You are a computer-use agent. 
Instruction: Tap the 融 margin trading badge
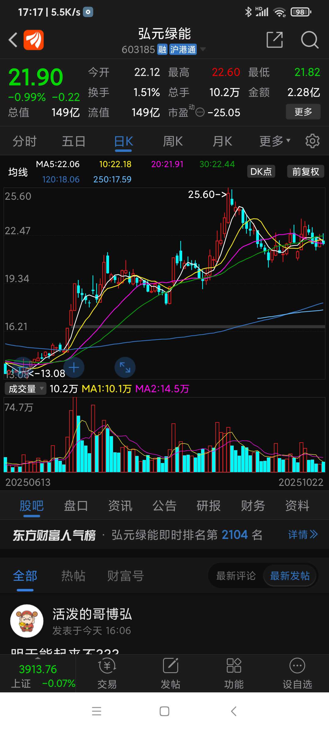162,49
